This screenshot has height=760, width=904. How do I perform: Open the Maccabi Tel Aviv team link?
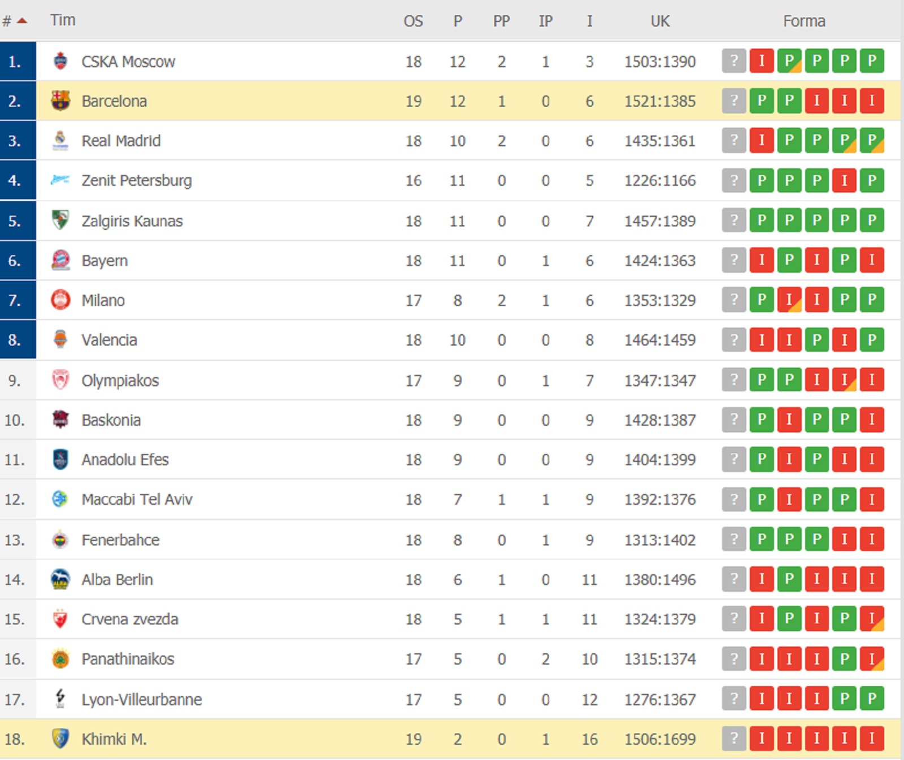[x=137, y=500]
